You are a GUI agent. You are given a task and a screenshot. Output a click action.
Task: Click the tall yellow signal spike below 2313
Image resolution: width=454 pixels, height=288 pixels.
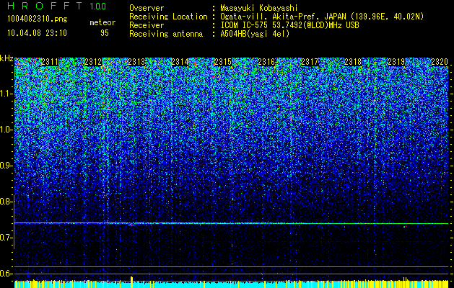(x=132, y=282)
